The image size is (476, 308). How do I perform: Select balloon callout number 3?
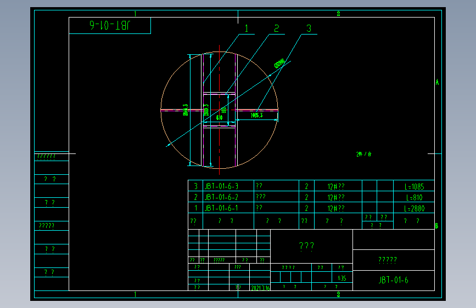[309, 29]
